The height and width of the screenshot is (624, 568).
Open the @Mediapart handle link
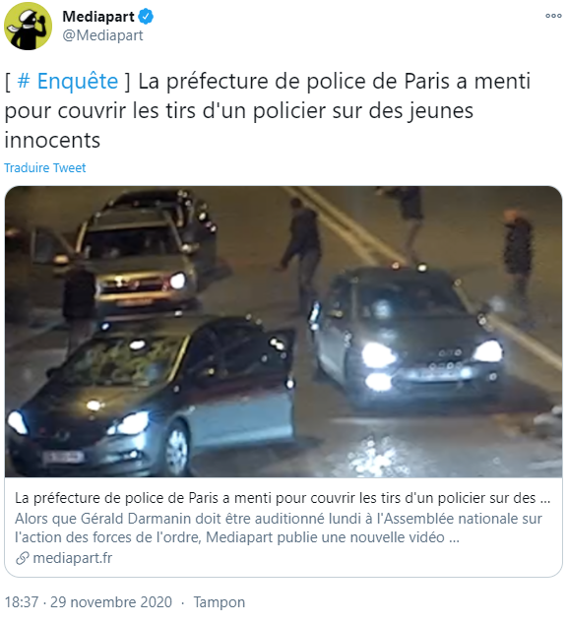102,35
